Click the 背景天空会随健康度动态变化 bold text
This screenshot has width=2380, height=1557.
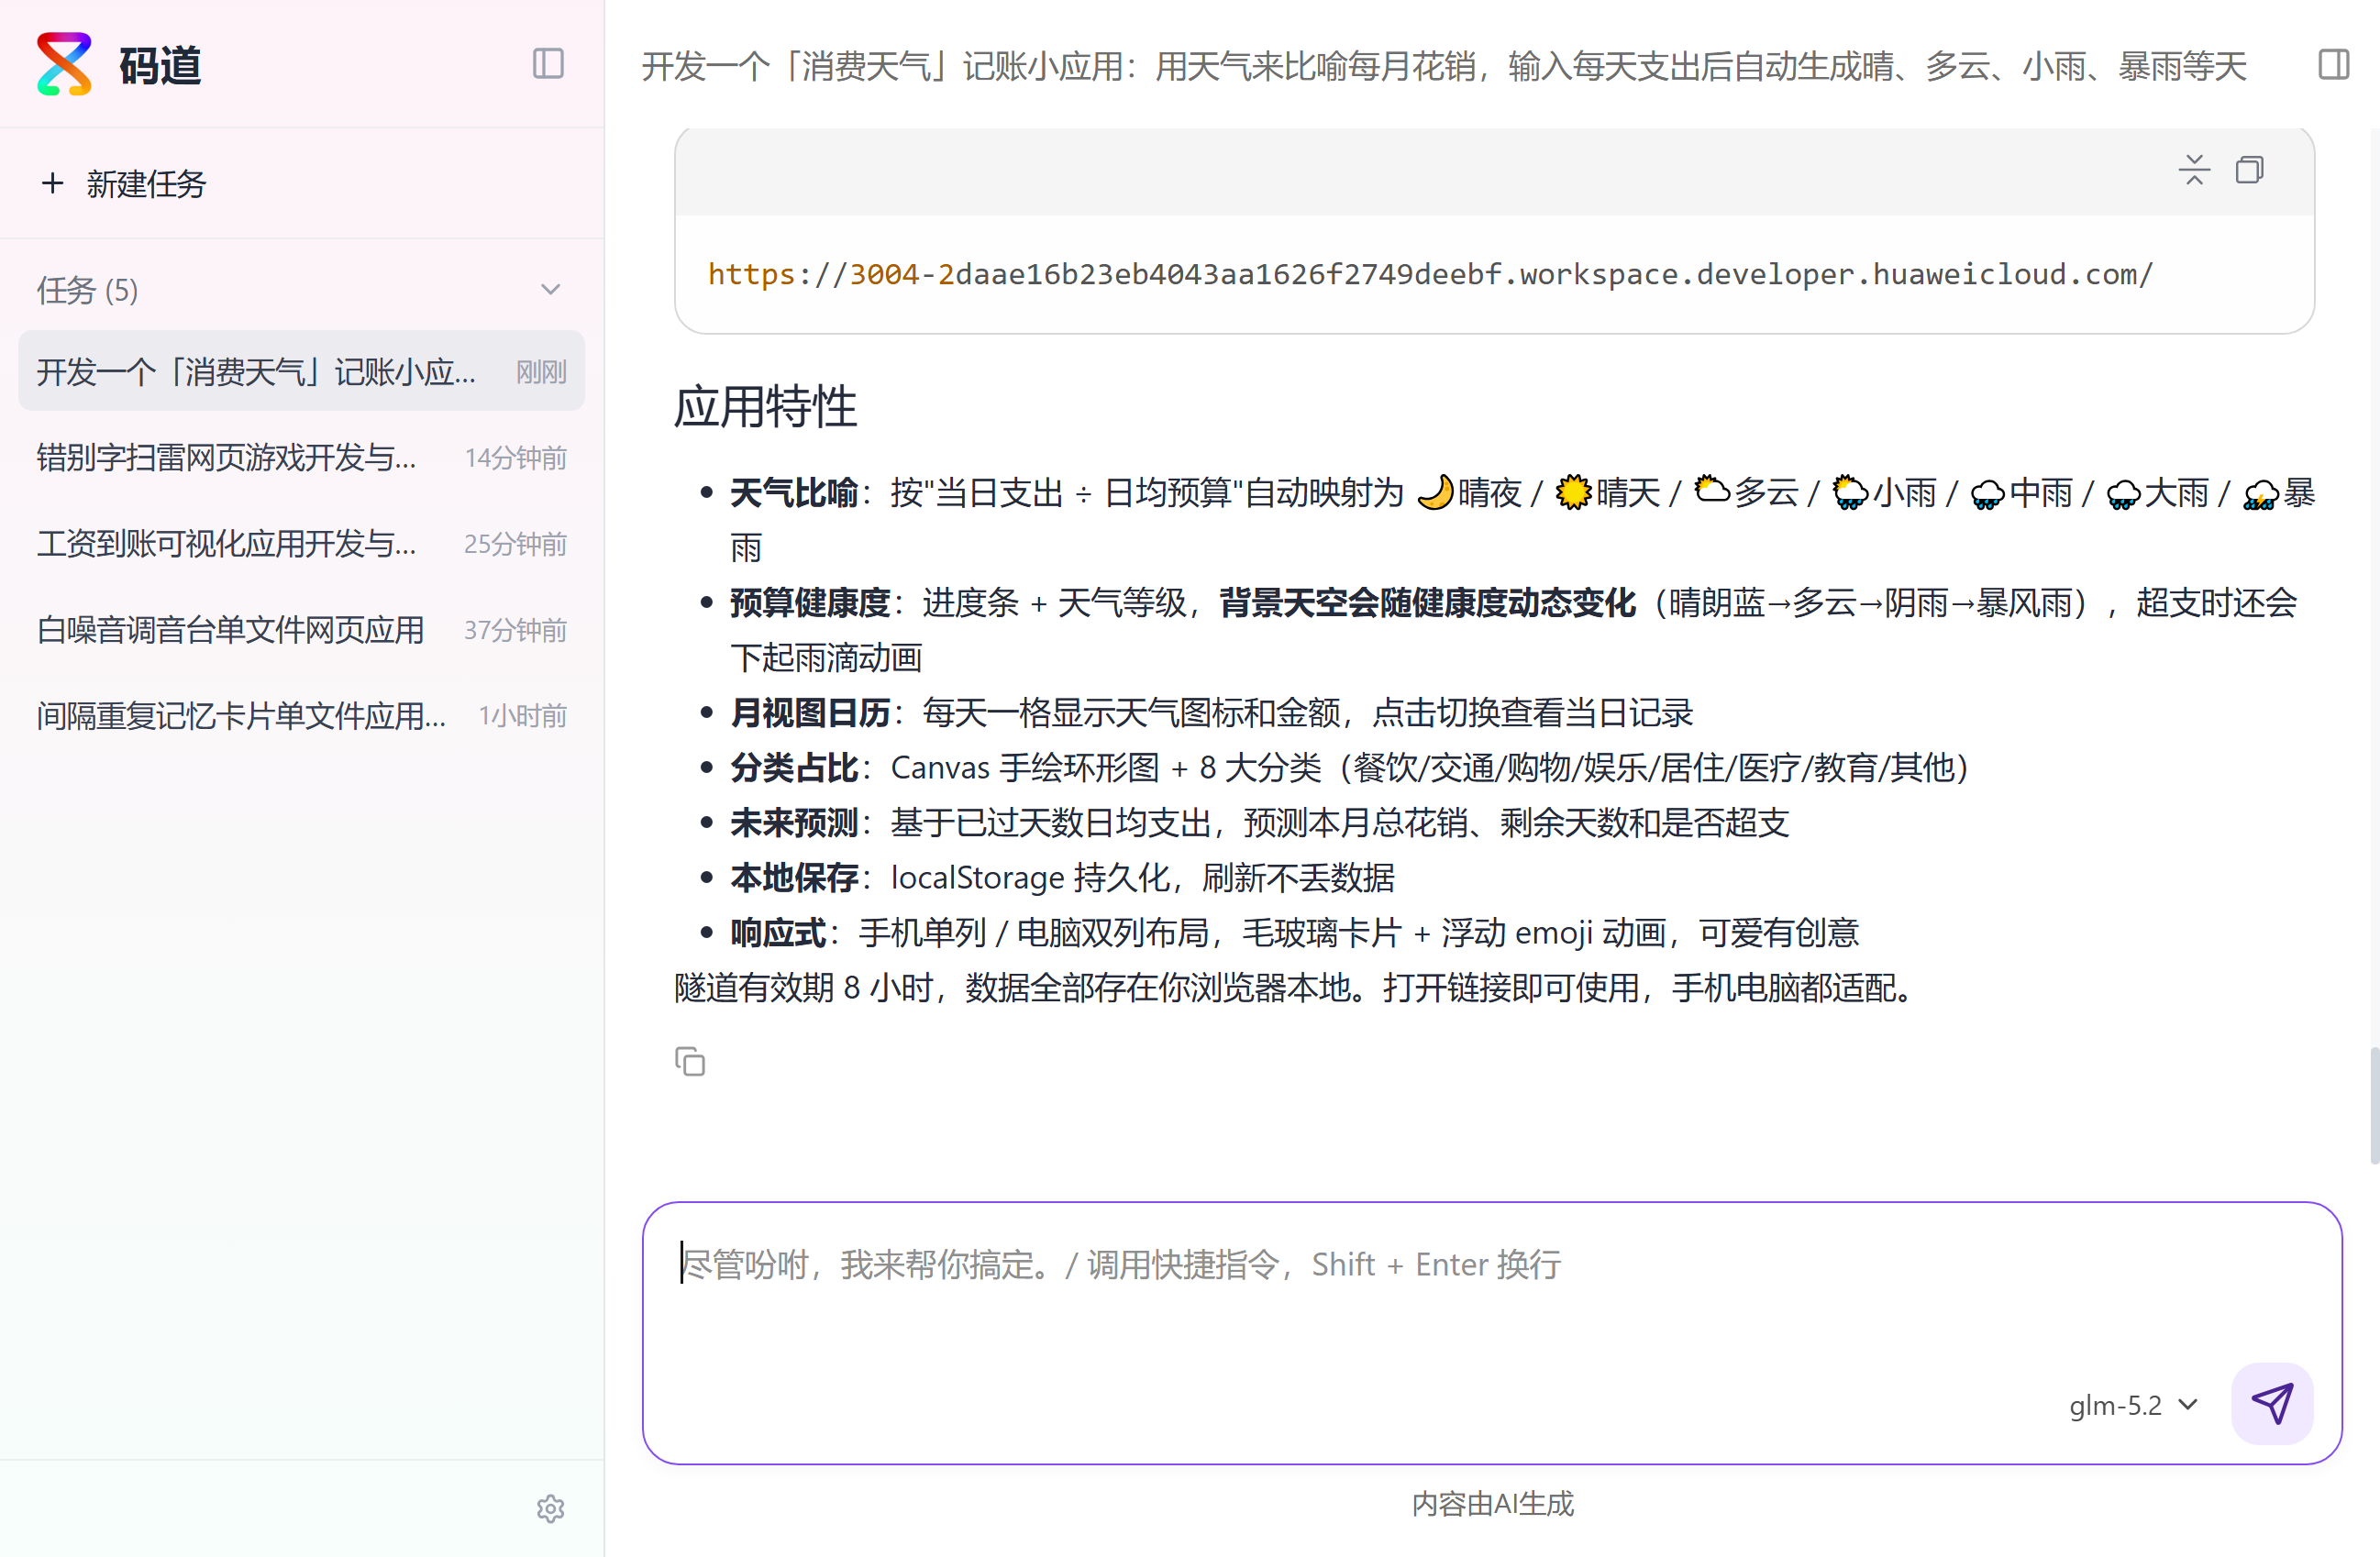1427,603
